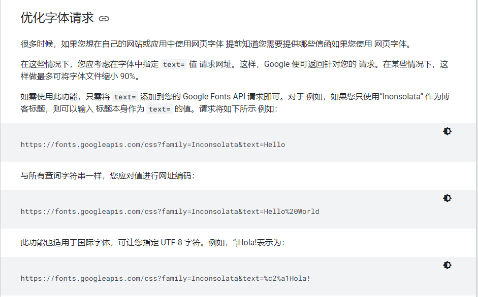This screenshot has width=478, height=297.
Task: Click the URL ending in text=%c2%a1Hola!
Action: tap(165, 278)
